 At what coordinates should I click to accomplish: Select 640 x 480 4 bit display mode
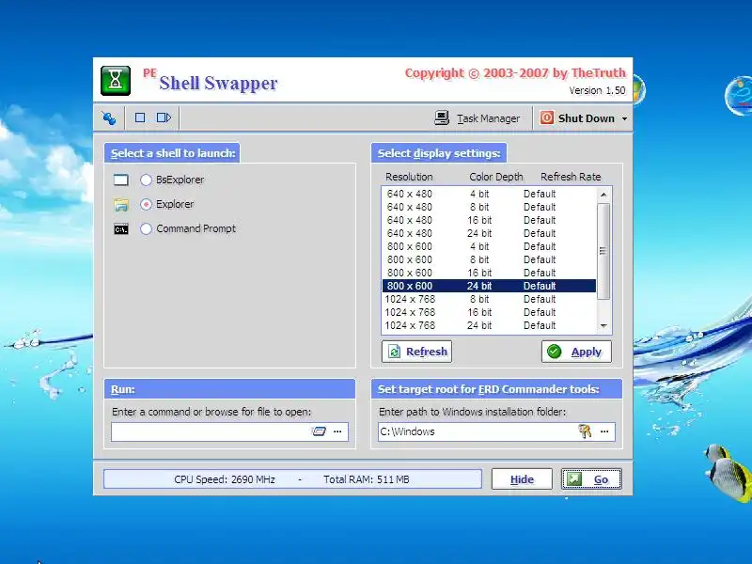pos(489,194)
